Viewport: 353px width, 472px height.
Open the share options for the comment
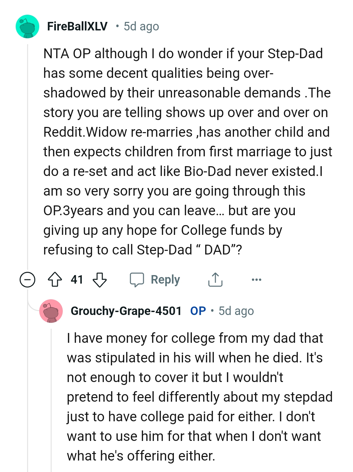(215, 279)
